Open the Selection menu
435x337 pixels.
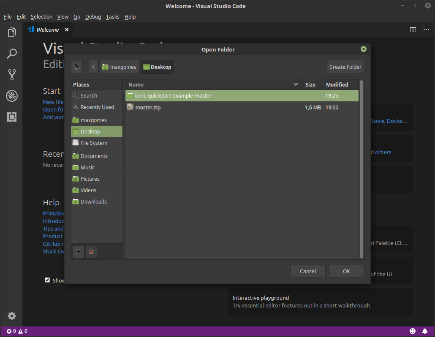tap(41, 16)
